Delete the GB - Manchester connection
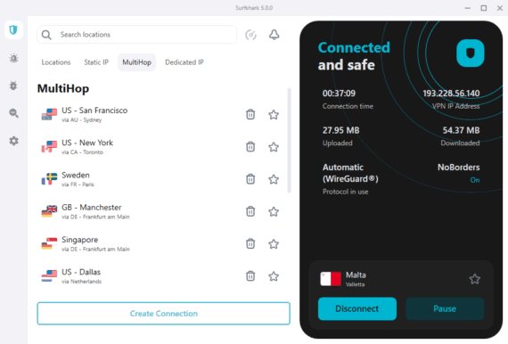This screenshot has width=508, height=344. [250, 211]
